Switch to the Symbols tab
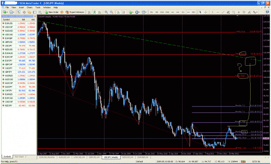The image size is (271, 164). tap(7, 157)
